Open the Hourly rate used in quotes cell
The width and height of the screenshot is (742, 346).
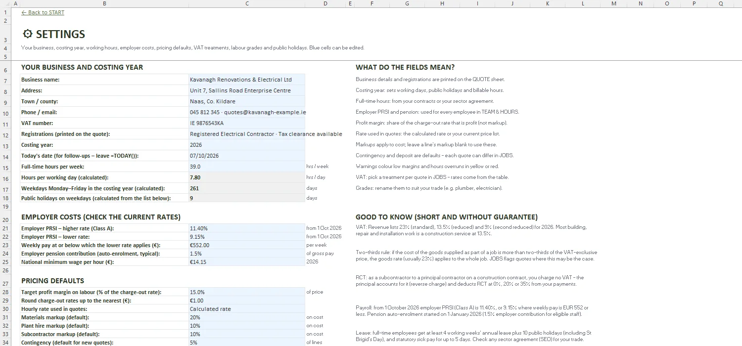(x=247, y=309)
